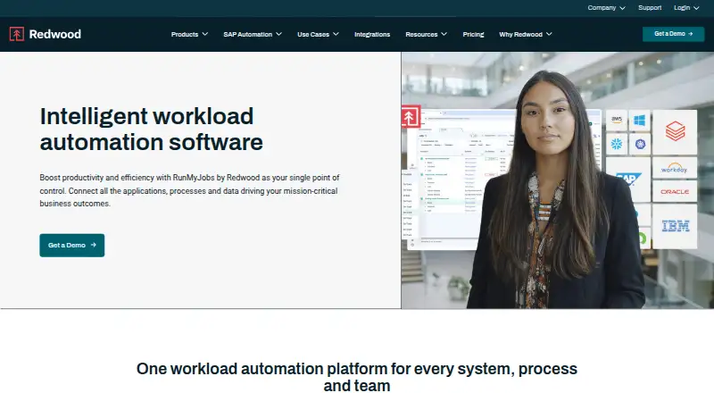The width and height of the screenshot is (714, 393).
Task: Click the arrow icon in hero Get a Demo
Action: click(x=94, y=246)
